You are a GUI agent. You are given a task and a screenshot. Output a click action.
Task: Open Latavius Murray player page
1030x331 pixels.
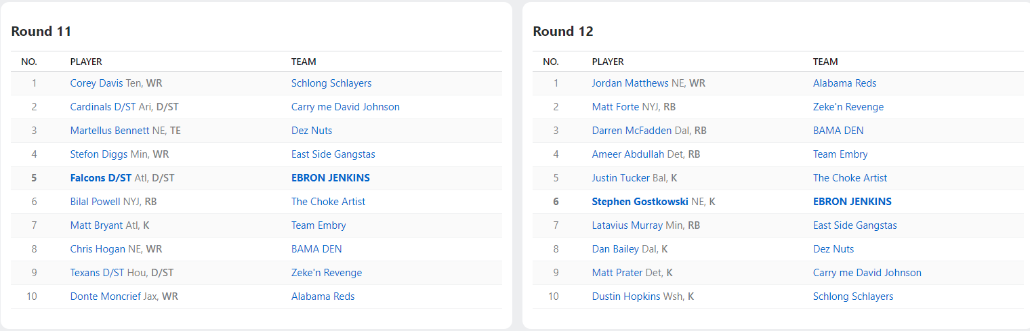point(627,225)
